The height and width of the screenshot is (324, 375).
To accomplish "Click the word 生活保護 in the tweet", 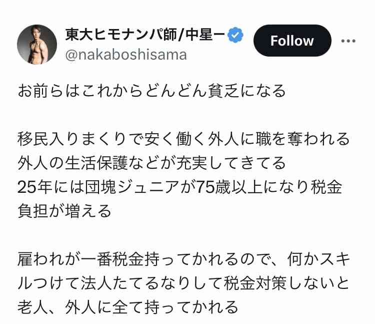I will point(96,163).
